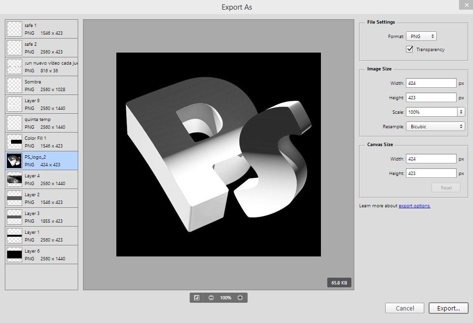Click the 100% zoom level readout
The width and height of the screenshot is (473, 323).
pyautogui.click(x=226, y=298)
